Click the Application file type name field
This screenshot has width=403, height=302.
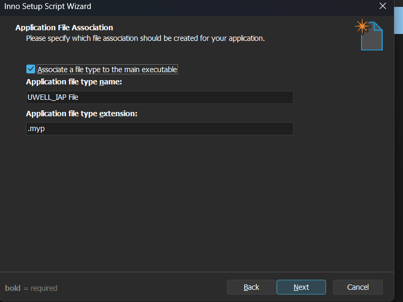160,97
